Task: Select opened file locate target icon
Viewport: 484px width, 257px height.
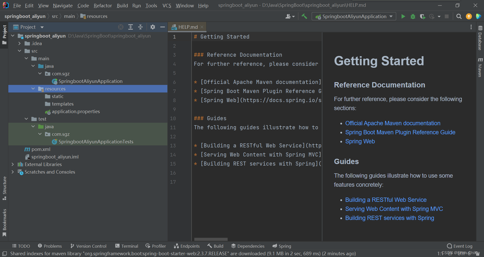Action: tap(121, 27)
